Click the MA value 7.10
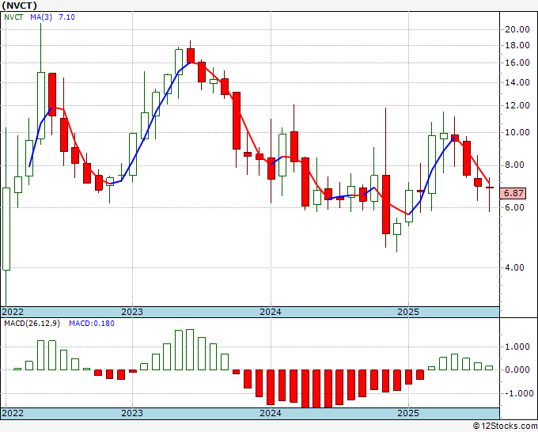The height and width of the screenshot is (432, 538). pyautogui.click(x=66, y=17)
